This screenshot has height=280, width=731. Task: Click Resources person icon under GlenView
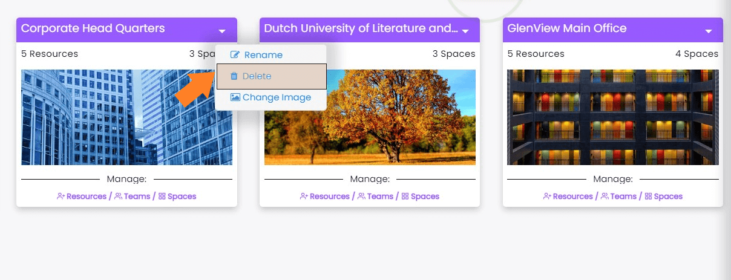coord(547,197)
